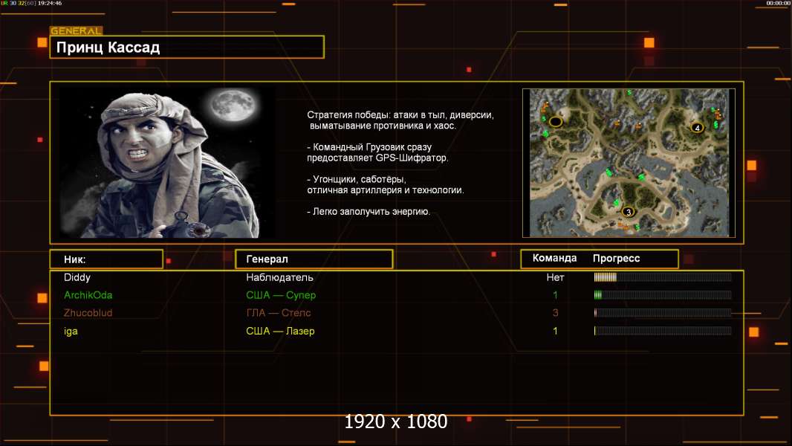Screen dimensions: 792x446
Task: Click 'Легко заполучить энергию' text
Action: [x=369, y=212]
